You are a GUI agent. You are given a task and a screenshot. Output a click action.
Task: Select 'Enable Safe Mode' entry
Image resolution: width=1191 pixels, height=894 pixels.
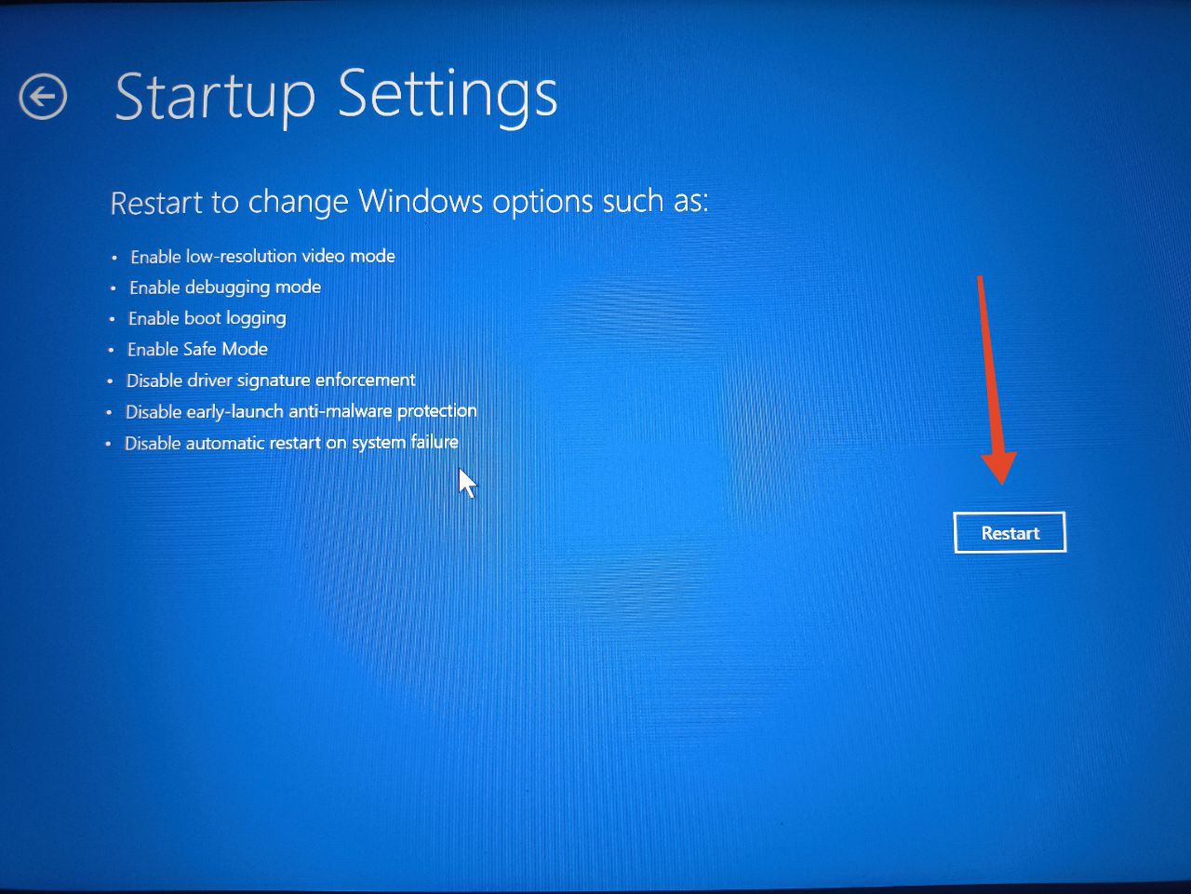[x=197, y=349]
